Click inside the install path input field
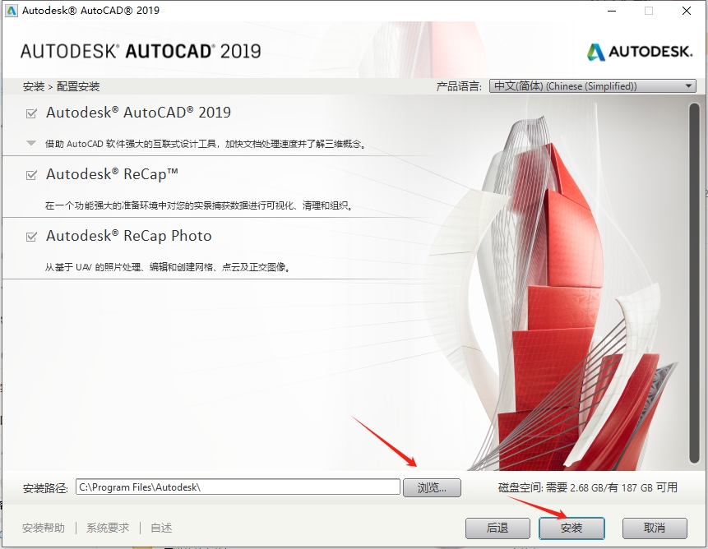The width and height of the screenshot is (708, 549). pyautogui.click(x=238, y=487)
